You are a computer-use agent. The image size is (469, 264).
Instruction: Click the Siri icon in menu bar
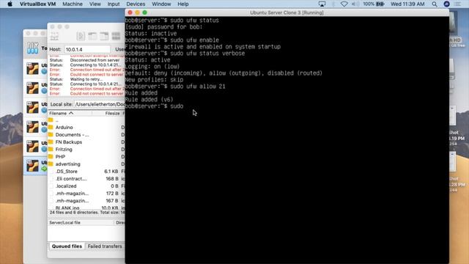pos(446,4)
